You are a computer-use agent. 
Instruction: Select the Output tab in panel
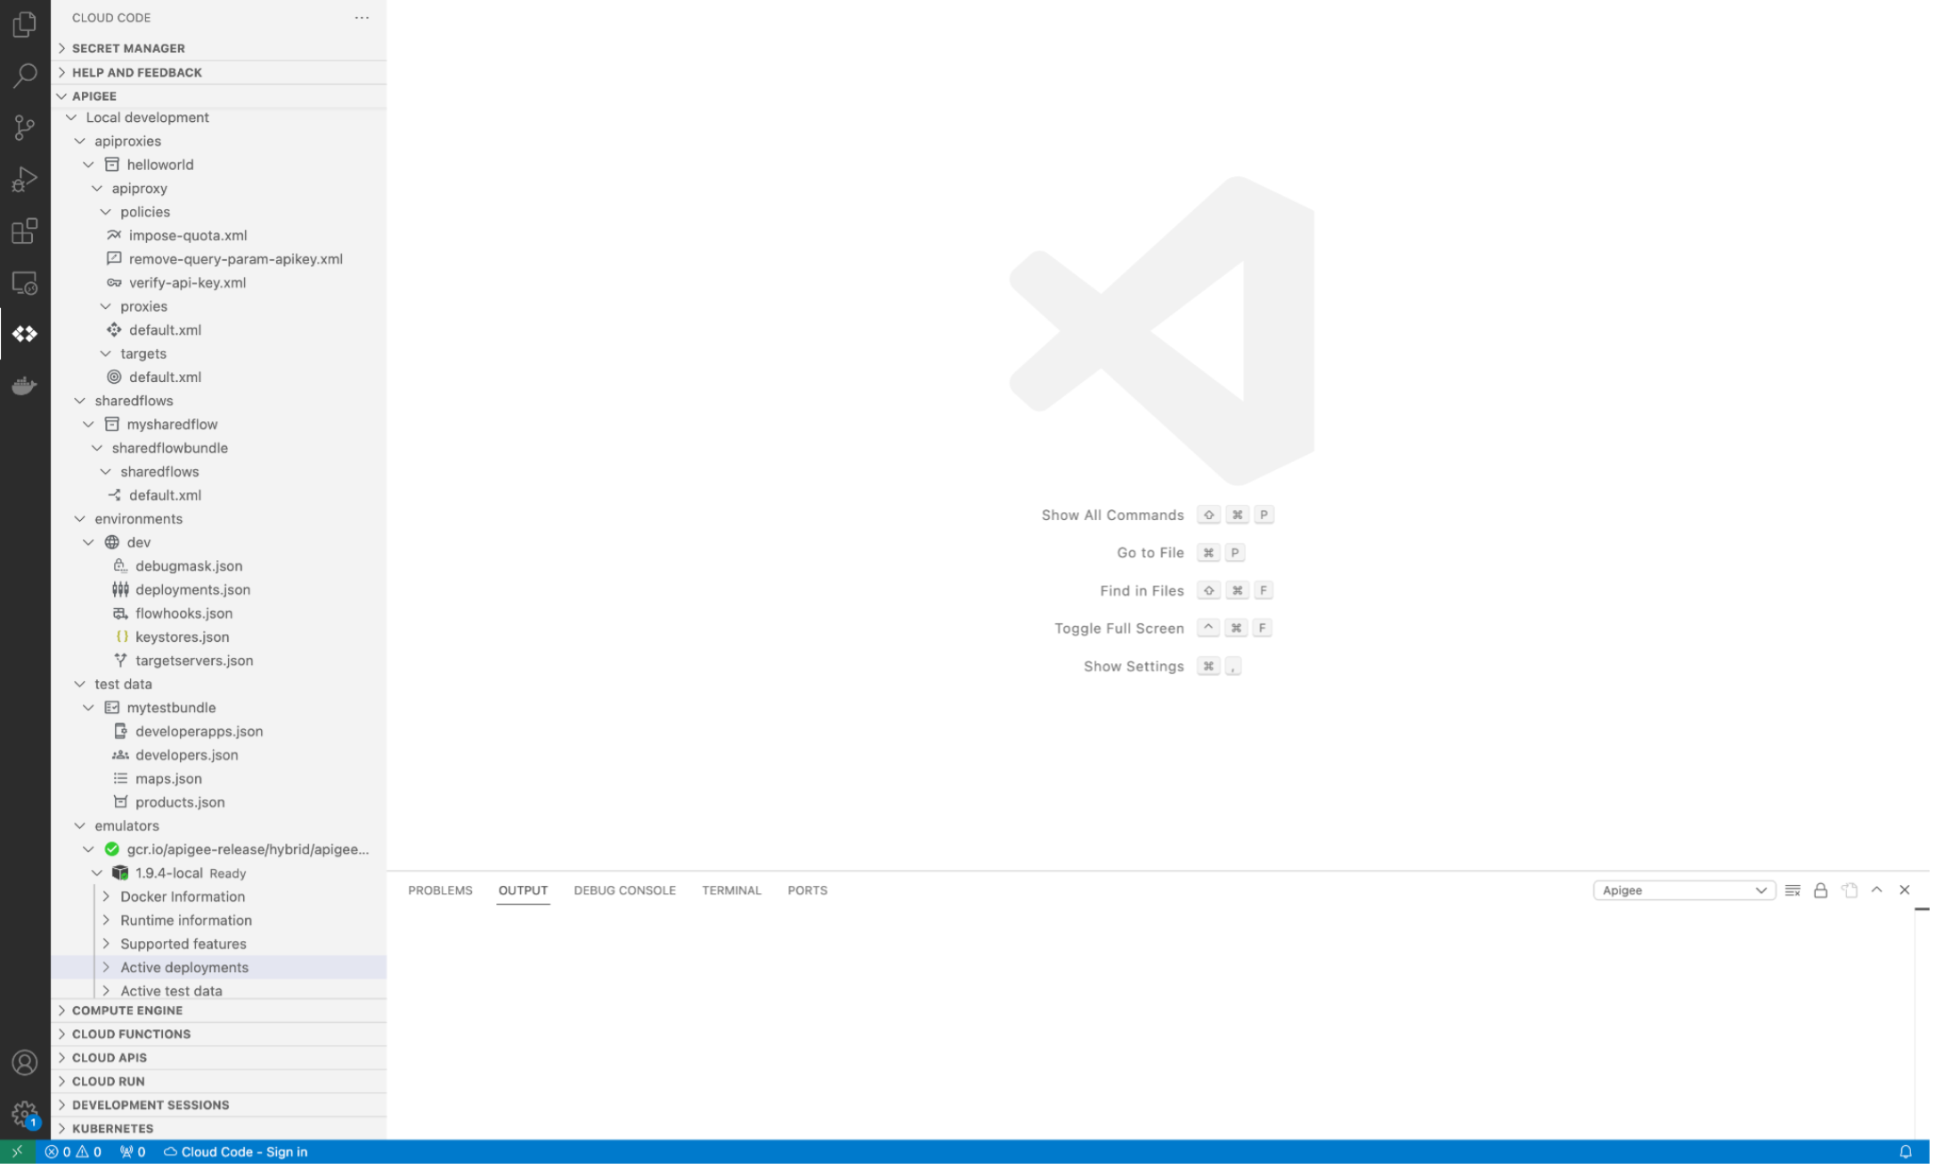click(x=521, y=889)
